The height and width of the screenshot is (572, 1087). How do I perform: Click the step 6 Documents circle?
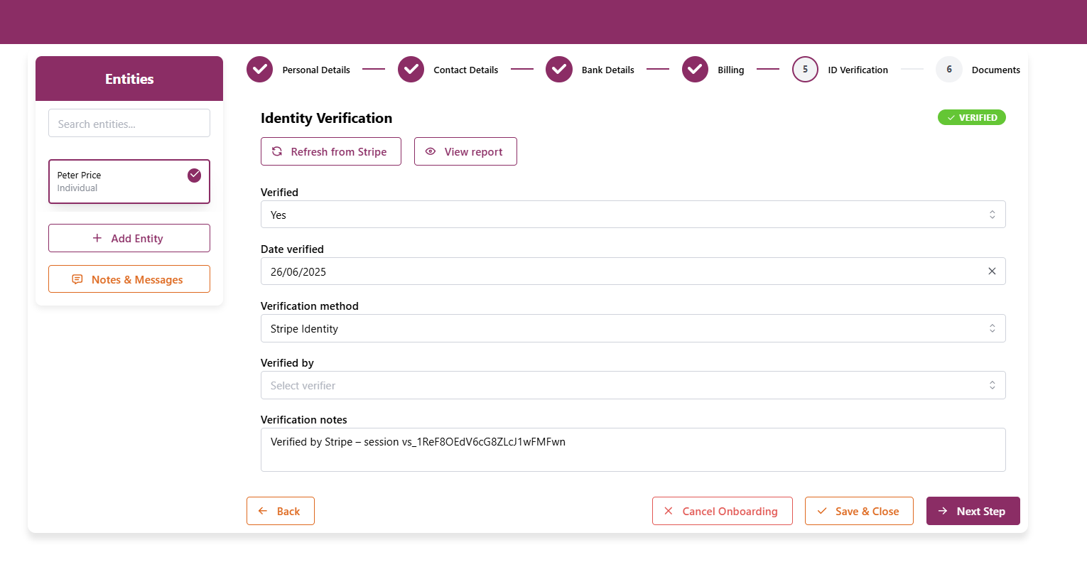click(948, 70)
